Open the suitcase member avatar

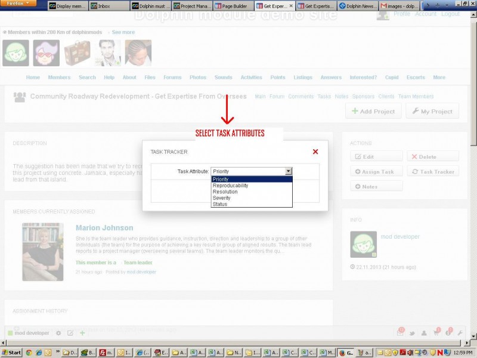pos(78,53)
